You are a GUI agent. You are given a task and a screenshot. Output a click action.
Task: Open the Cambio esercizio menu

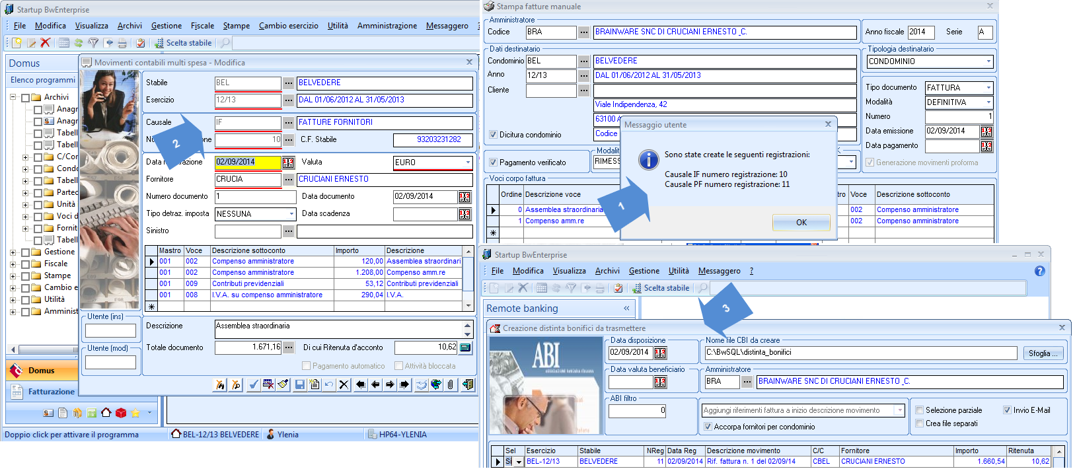tap(288, 26)
